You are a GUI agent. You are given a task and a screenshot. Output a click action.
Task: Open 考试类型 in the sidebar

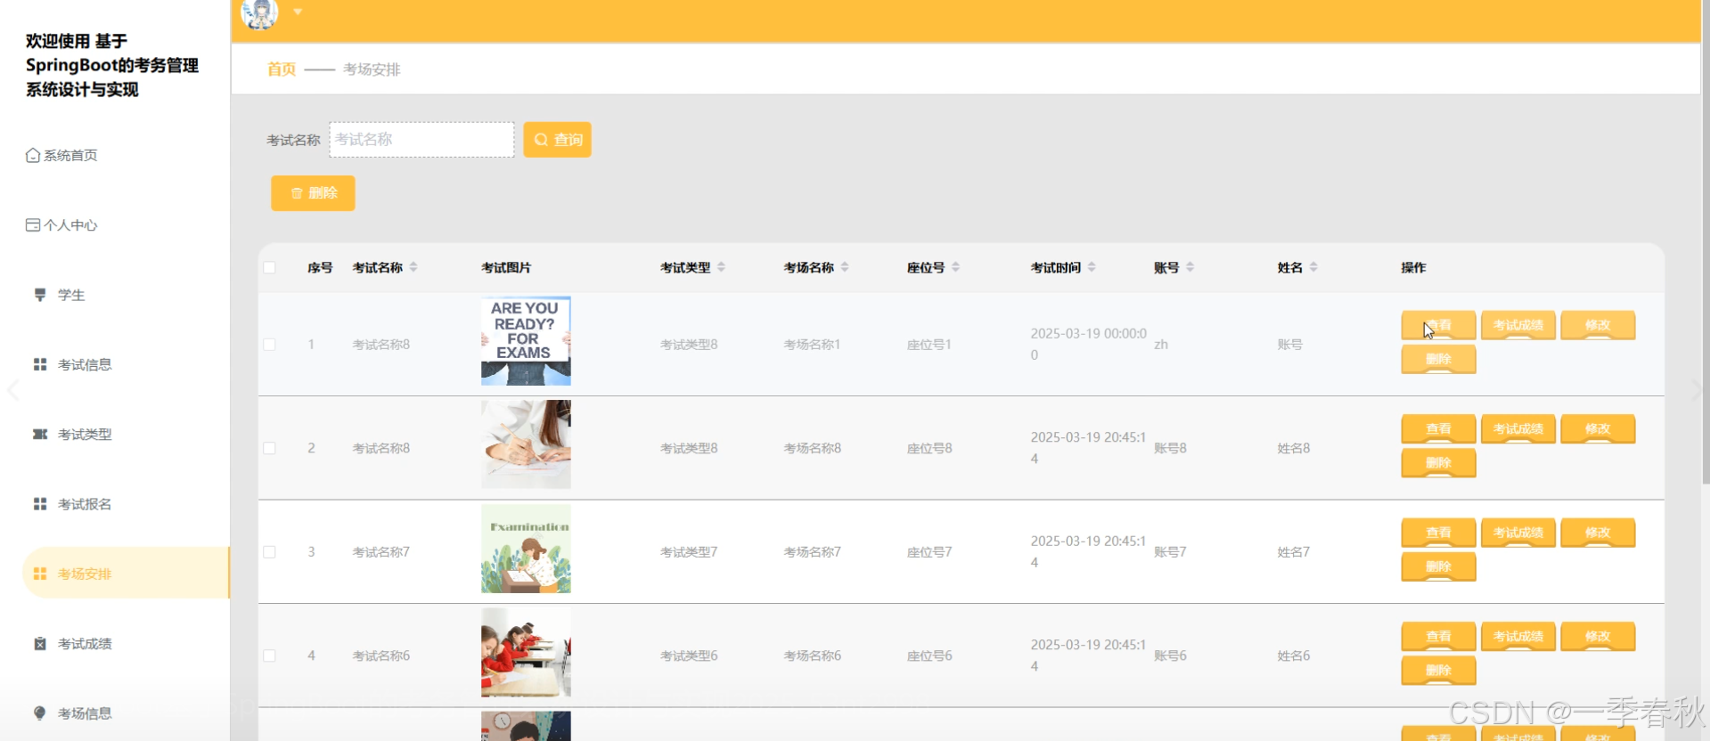[x=85, y=435]
